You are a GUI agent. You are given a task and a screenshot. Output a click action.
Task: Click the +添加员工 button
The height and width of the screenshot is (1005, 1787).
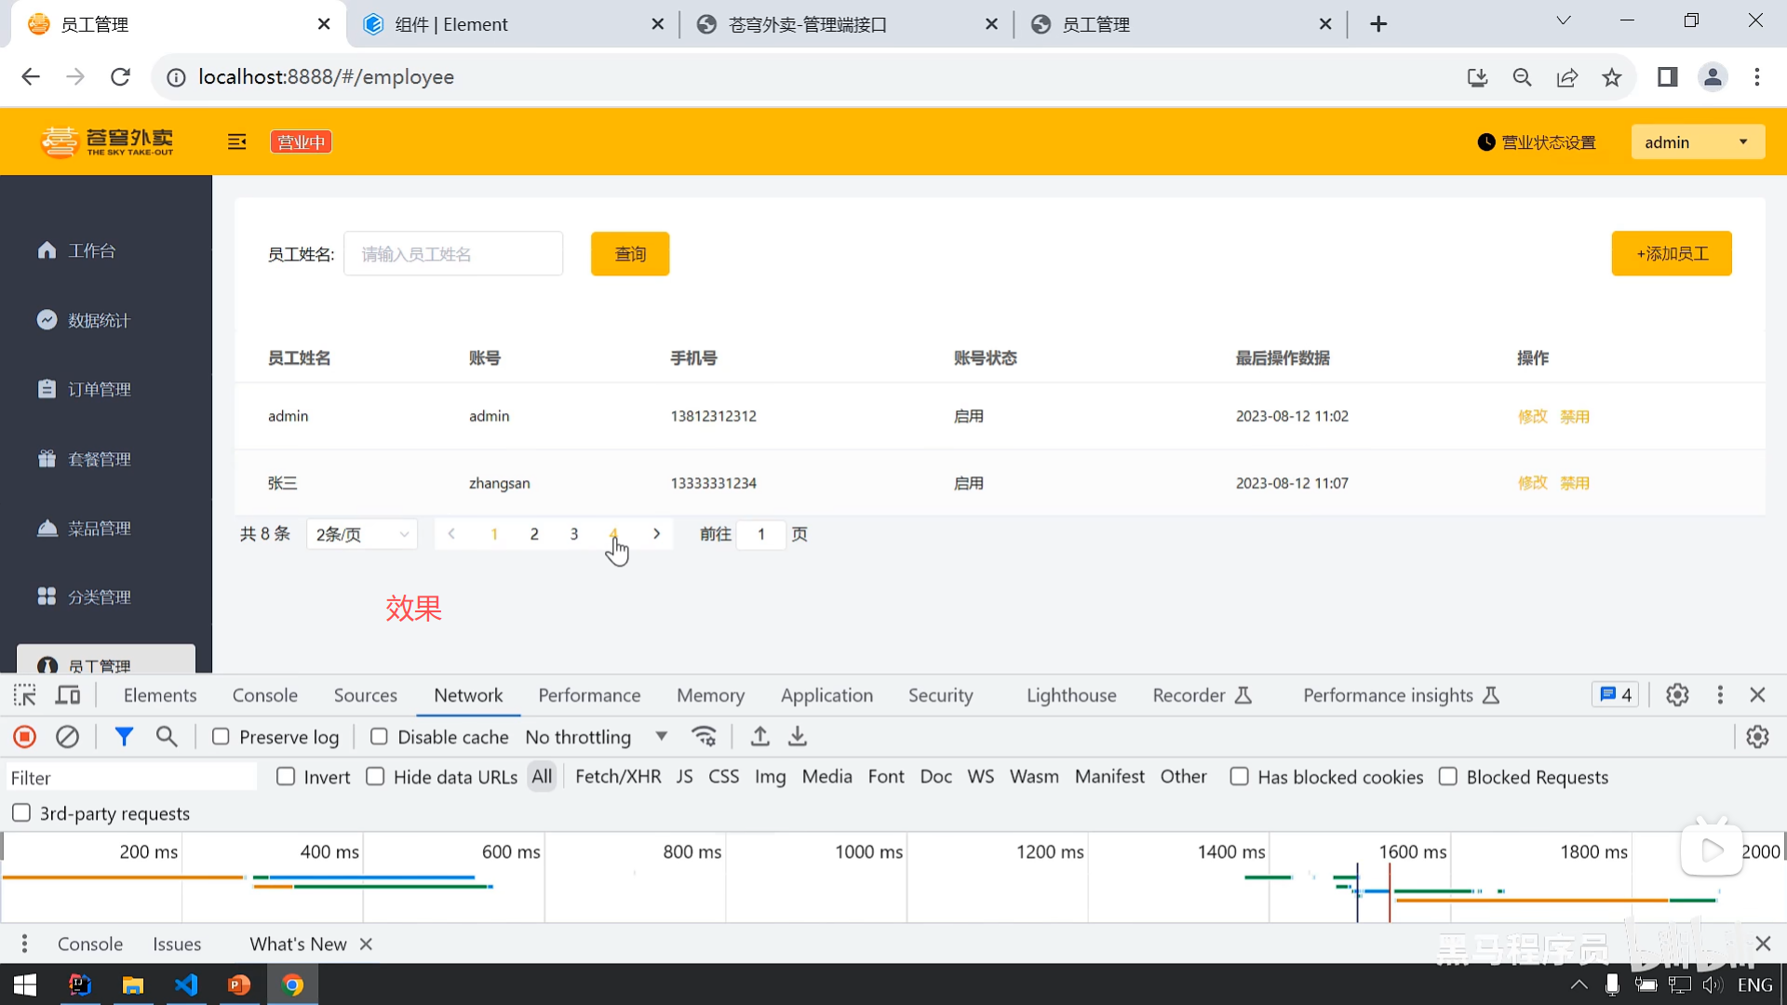[1672, 254]
